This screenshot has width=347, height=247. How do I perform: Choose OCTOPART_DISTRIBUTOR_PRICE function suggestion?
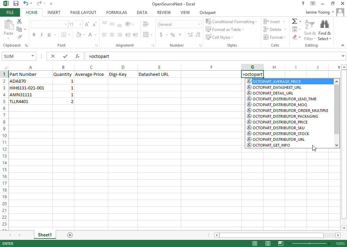pyautogui.click(x=280, y=122)
